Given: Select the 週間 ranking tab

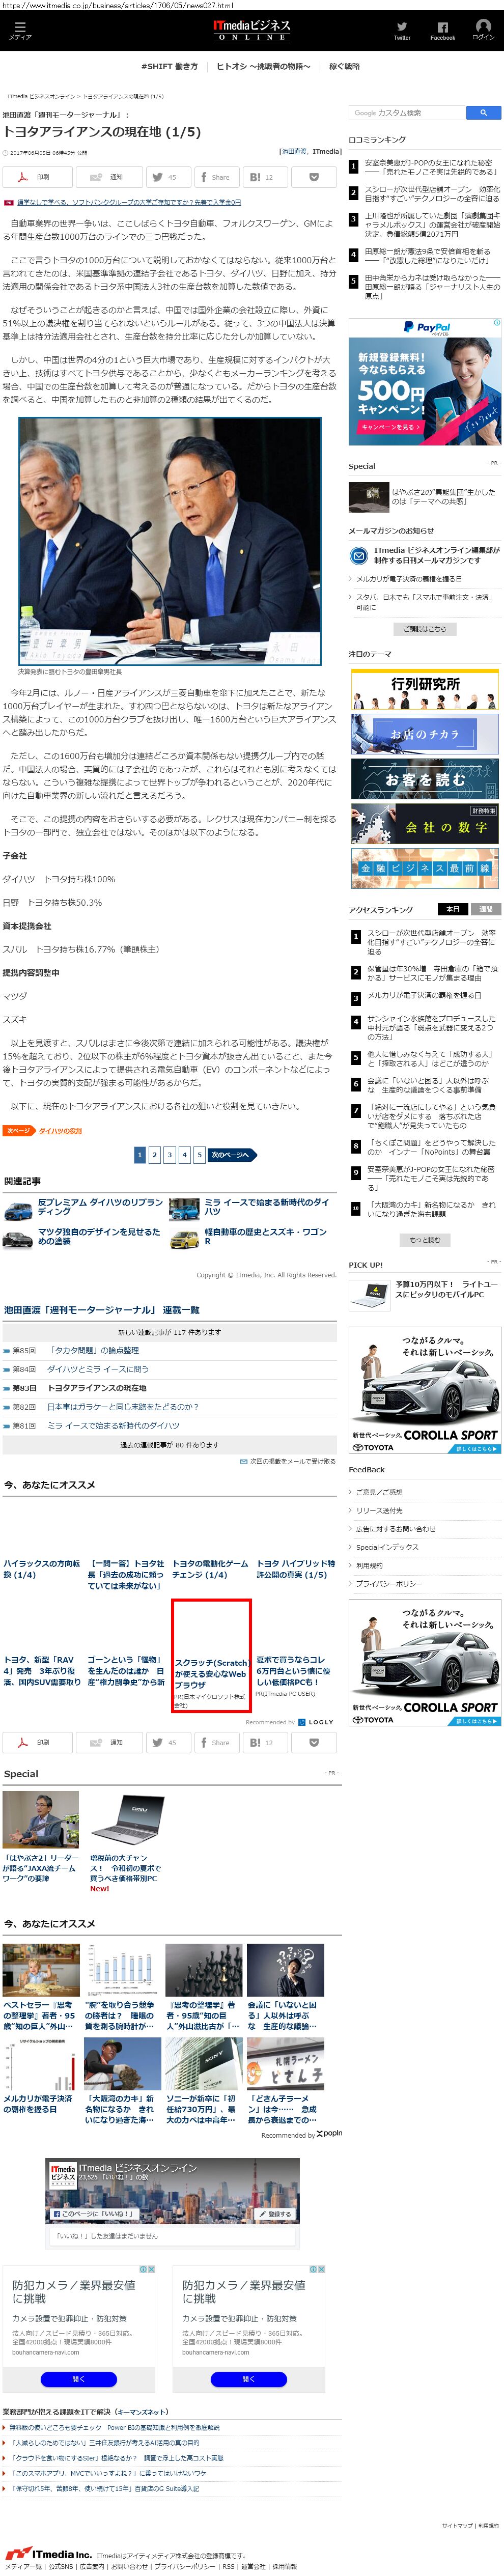Looking at the screenshot, I should (x=485, y=909).
